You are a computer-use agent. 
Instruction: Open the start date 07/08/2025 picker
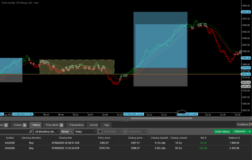112,131
